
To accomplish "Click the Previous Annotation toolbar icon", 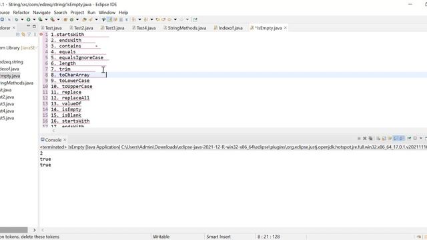I will coord(146,19).
